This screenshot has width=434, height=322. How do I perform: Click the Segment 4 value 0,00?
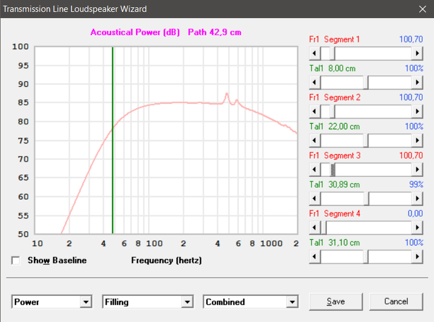415,214
